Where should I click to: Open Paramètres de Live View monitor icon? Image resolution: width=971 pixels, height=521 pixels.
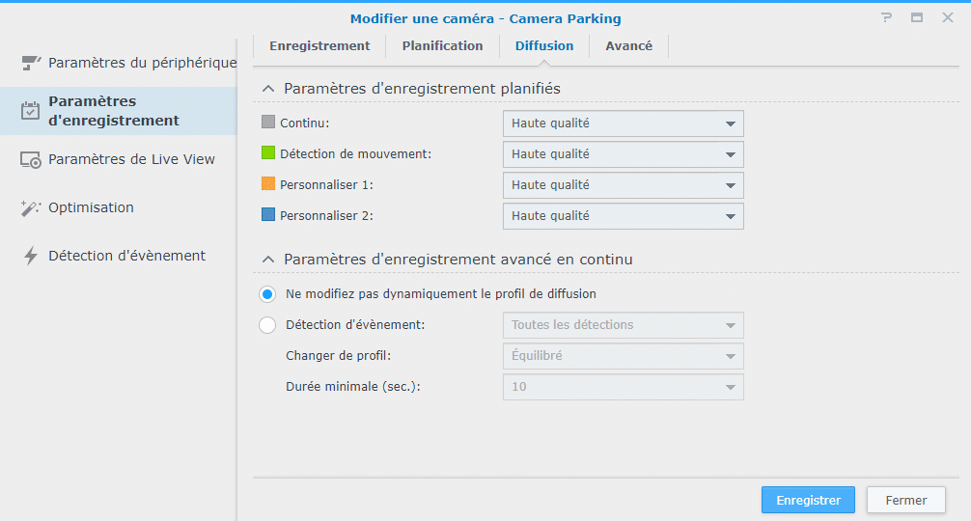[x=30, y=159]
